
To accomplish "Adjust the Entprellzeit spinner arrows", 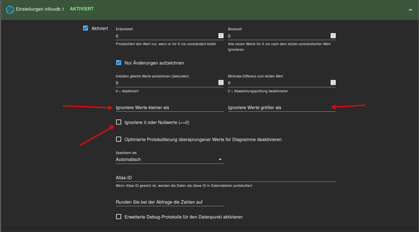I will (221, 36).
